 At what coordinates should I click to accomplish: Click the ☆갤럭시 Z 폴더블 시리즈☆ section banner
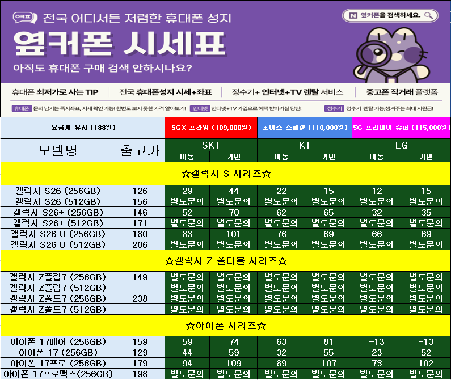226,261
